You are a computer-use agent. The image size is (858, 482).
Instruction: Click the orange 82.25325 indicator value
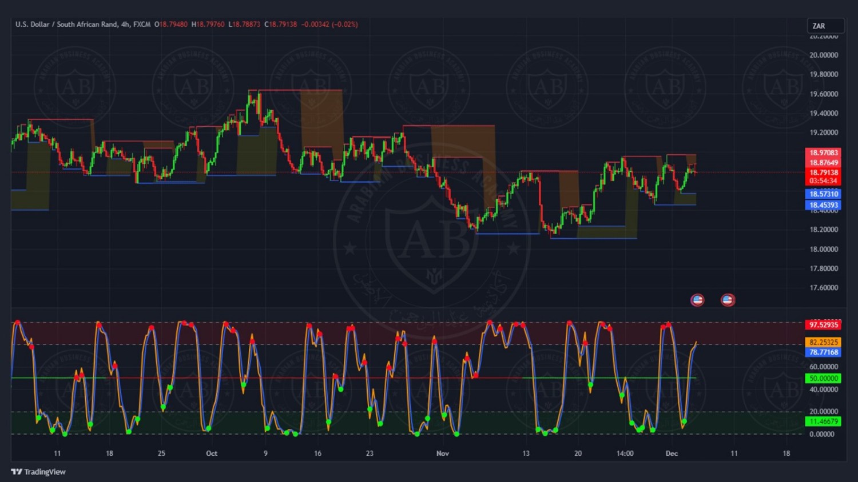pyautogui.click(x=823, y=342)
